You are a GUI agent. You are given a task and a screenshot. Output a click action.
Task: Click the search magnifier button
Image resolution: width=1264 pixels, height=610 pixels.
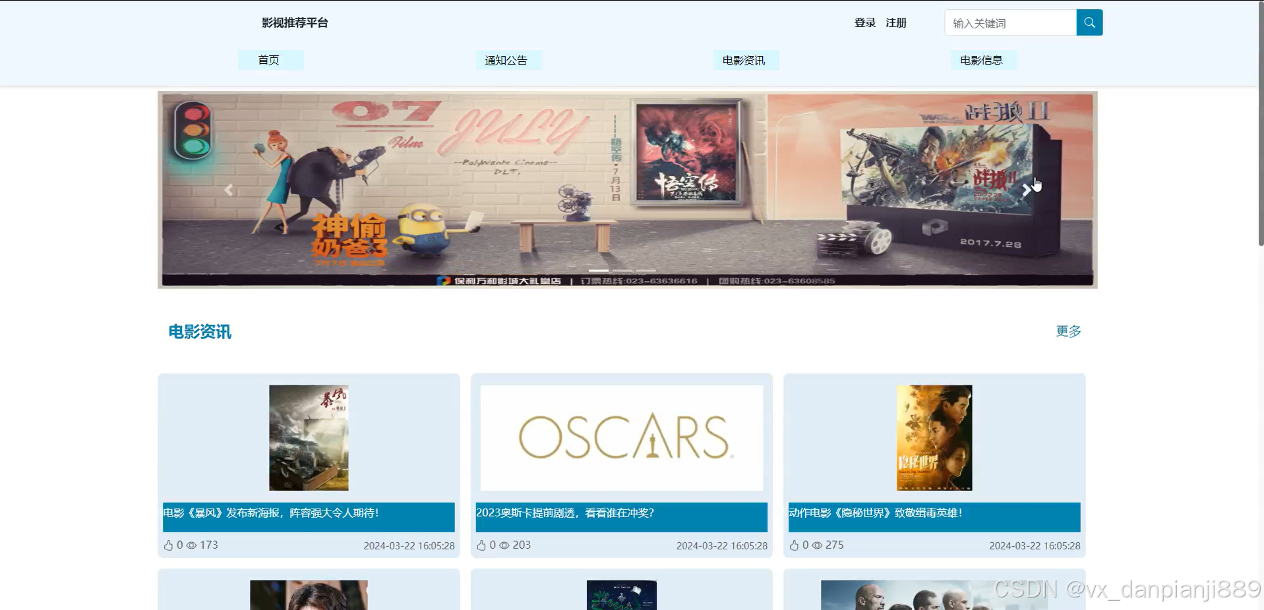coord(1089,22)
